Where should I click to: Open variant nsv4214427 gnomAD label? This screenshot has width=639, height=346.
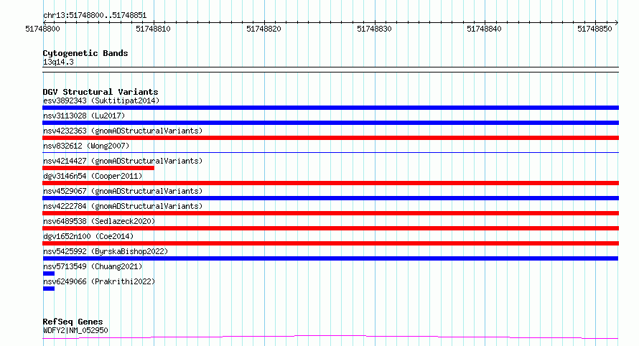point(123,161)
